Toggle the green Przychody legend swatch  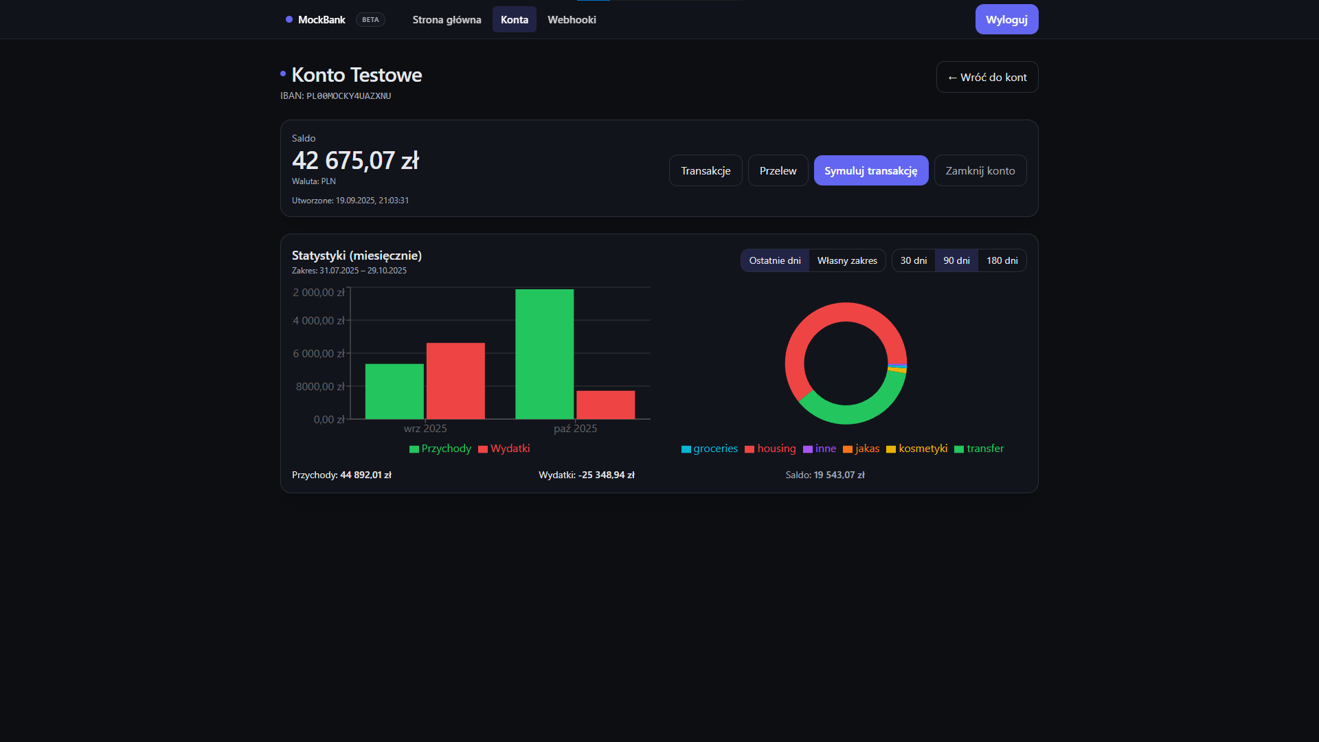(x=414, y=449)
